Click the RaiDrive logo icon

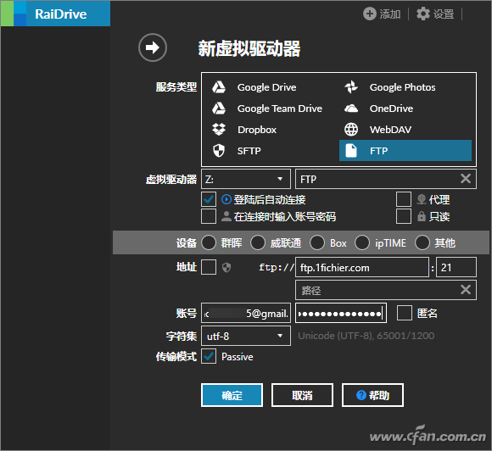coord(14,14)
